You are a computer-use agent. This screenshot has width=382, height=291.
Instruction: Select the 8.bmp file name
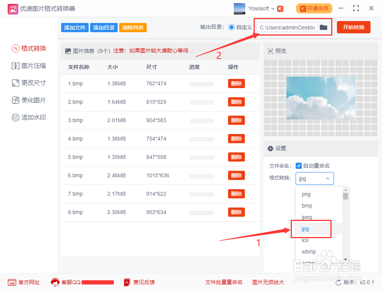(x=75, y=212)
